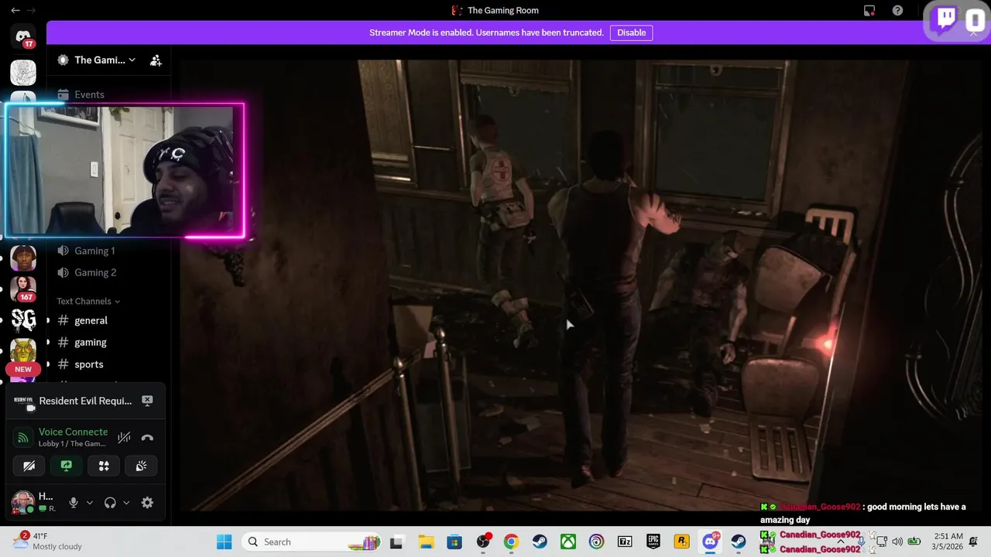Screen dimensions: 991x557
Task: Disable Streamer Mode button
Action: tap(631, 32)
